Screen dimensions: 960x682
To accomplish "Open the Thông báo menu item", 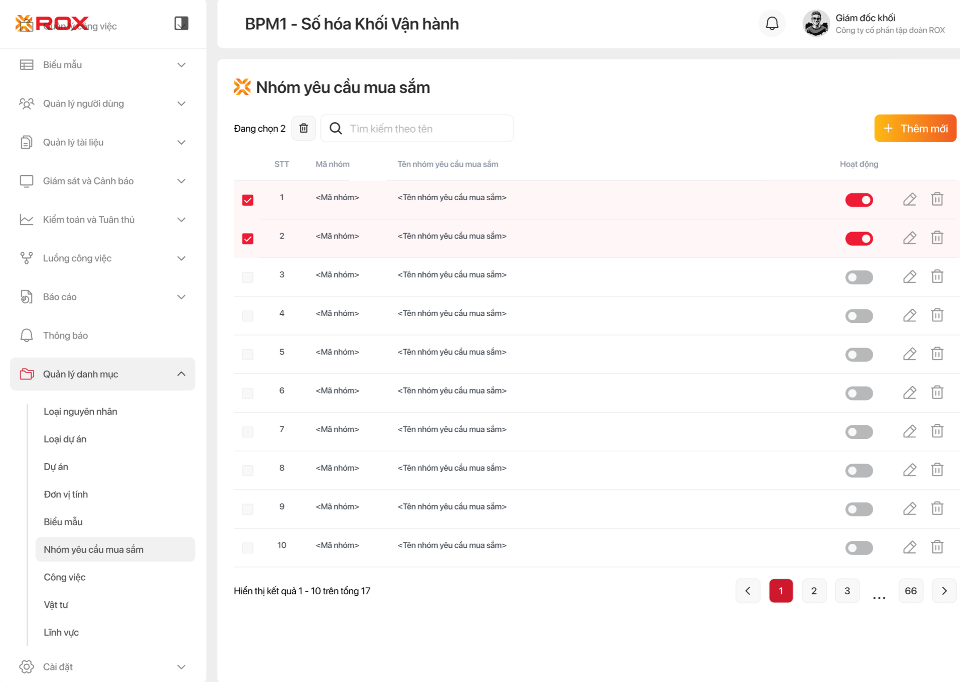I will click(x=65, y=335).
